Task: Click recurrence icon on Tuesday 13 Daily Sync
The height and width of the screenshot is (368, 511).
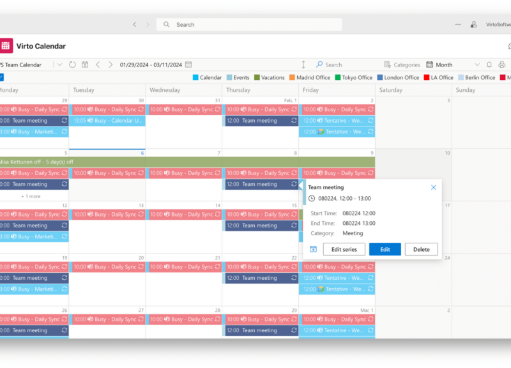Action: coord(141,214)
